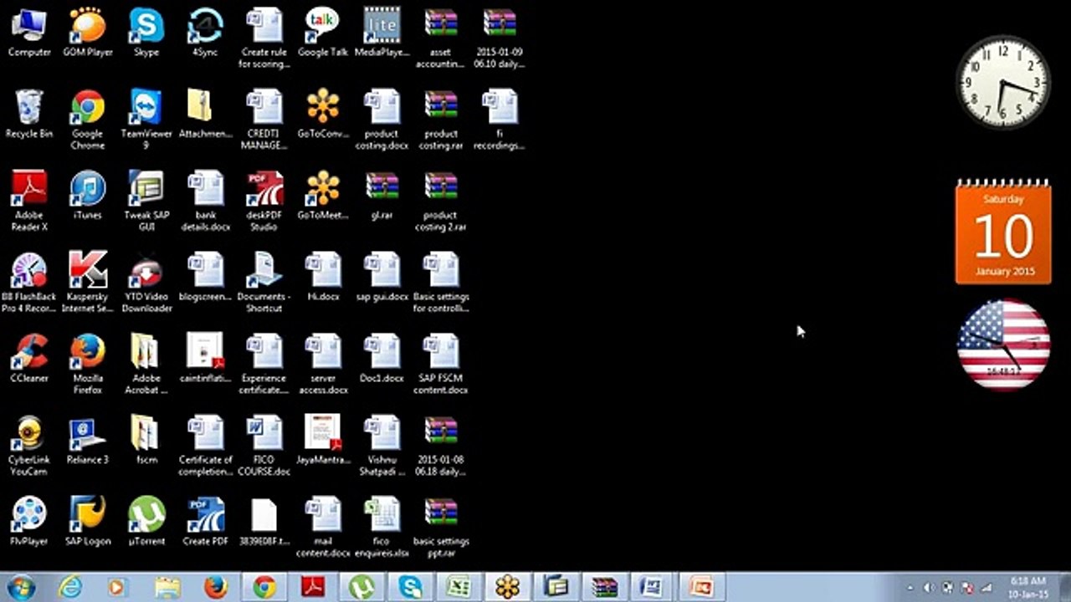Image resolution: width=1071 pixels, height=602 pixels.
Task: Open the 4Sync desktop shortcut
Action: coord(205,33)
